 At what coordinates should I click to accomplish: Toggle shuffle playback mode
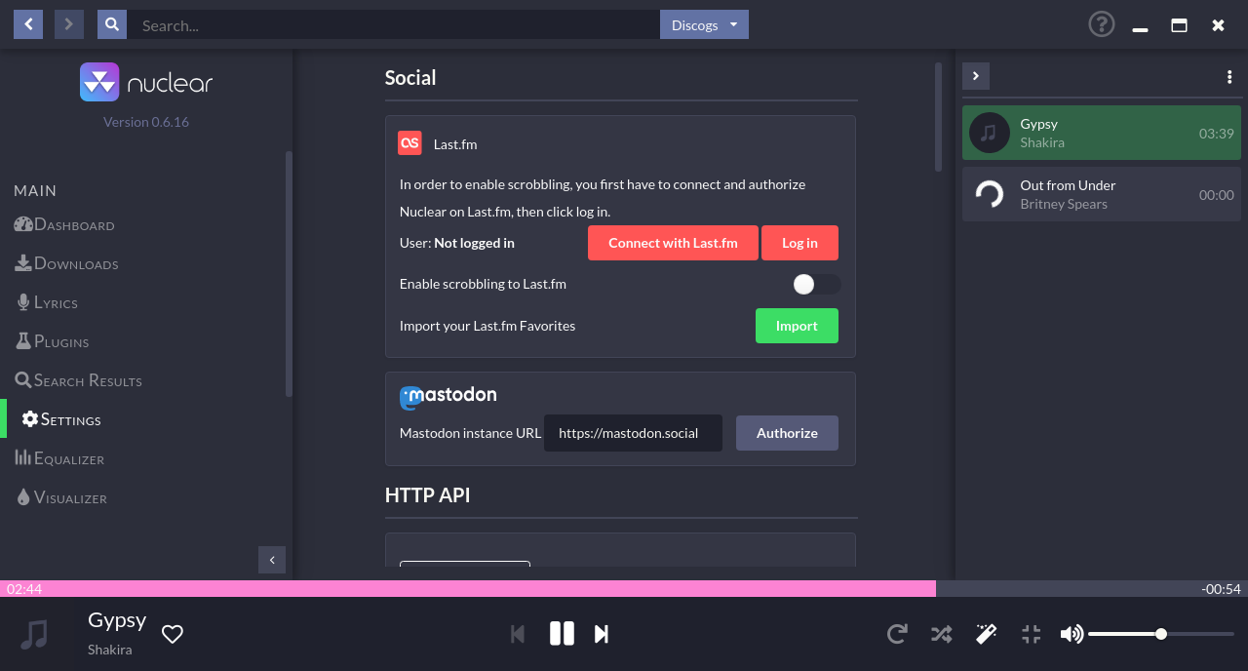pyautogui.click(x=941, y=634)
